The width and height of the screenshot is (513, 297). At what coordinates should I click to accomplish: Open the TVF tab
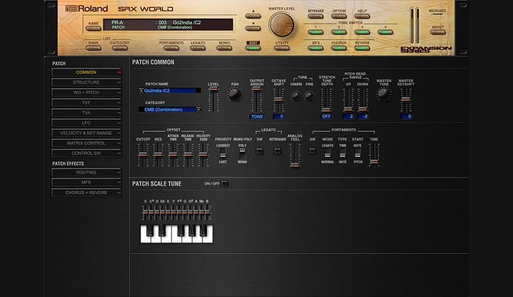(x=87, y=102)
